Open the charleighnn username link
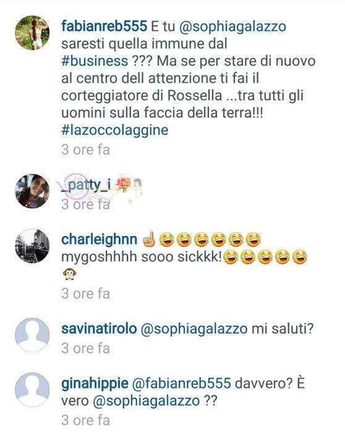Screen dimensions: 345x438 coord(100,240)
